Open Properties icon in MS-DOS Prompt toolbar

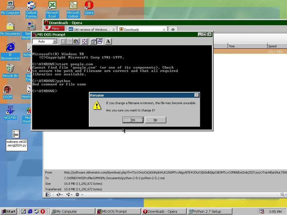(93, 41)
